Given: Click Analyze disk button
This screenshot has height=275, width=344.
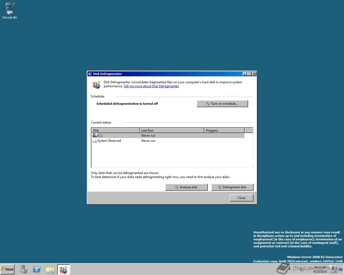Looking at the screenshot, I should pyautogui.click(x=187, y=187).
